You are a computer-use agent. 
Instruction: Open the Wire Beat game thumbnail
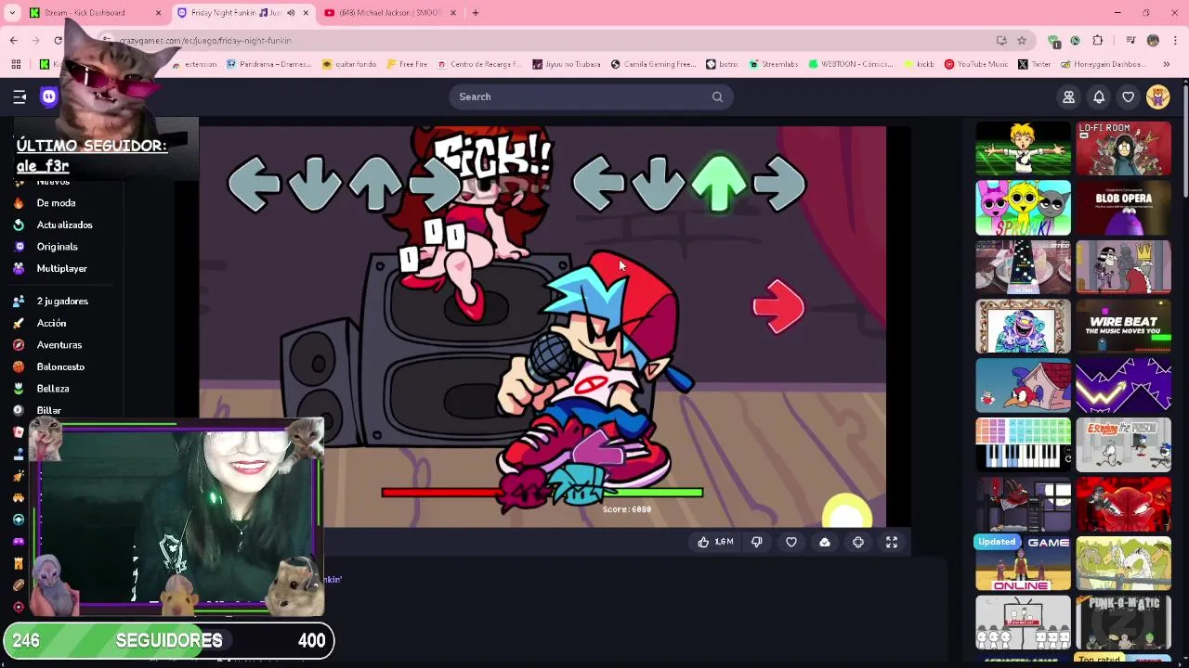coord(1124,327)
